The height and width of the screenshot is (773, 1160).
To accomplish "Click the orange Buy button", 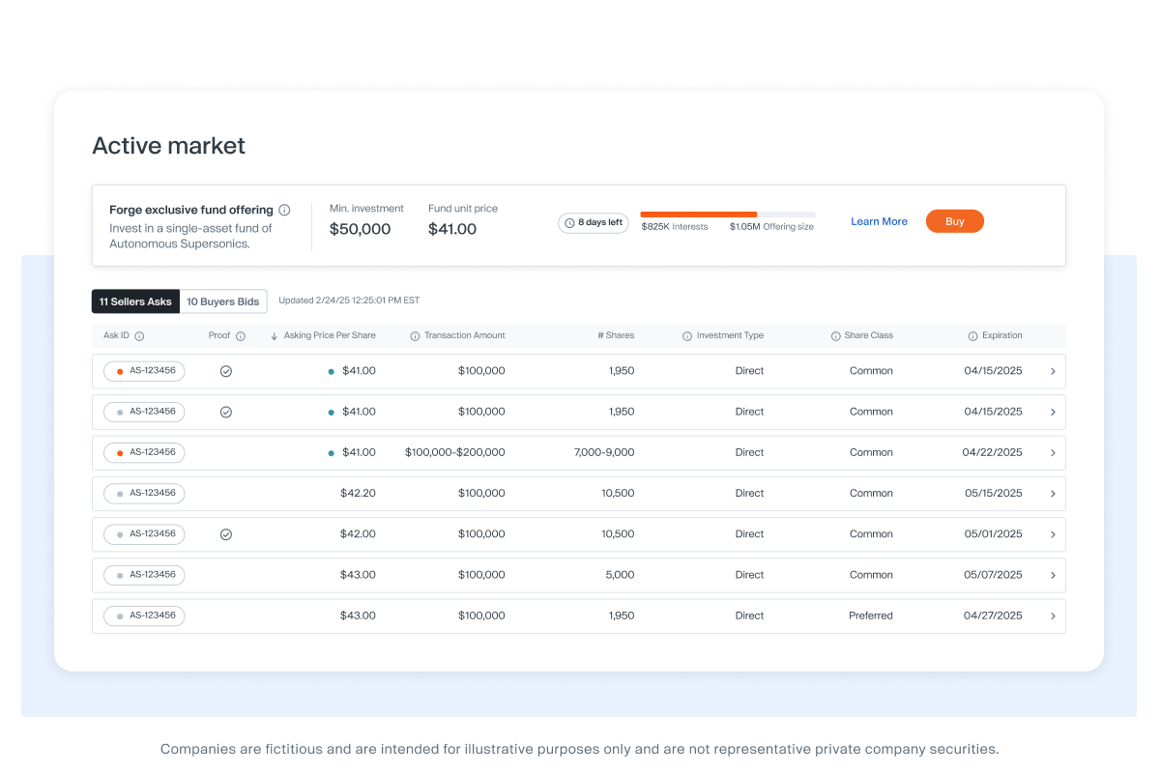I will [x=955, y=221].
